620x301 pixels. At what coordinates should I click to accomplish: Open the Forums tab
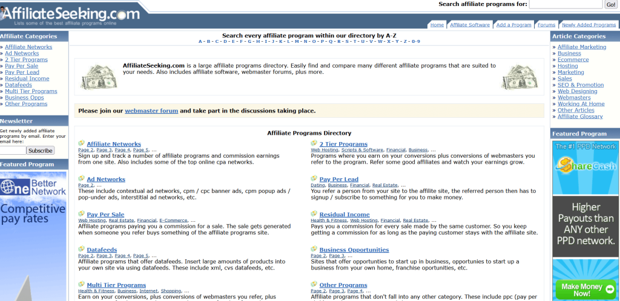(547, 25)
